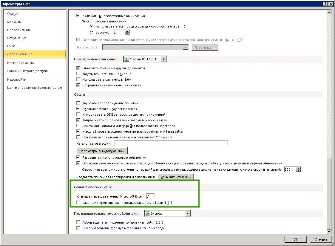Viewport: 335px width, 246px height.
Task: Decrease the 300 thousand rows spinner
Action: [x=298, y=171]
